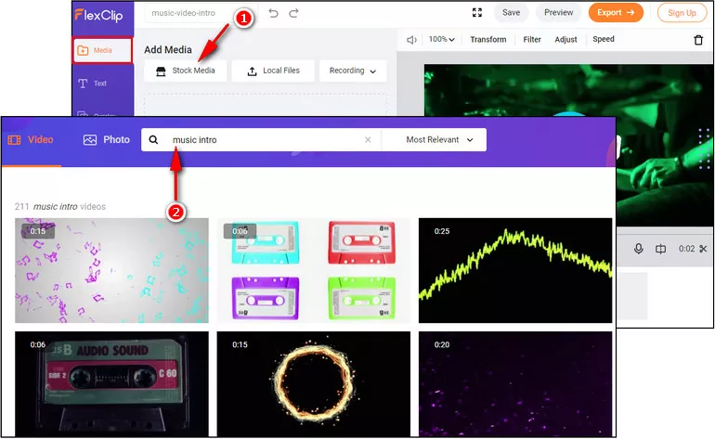Clear the search text with X

point(368,140)
